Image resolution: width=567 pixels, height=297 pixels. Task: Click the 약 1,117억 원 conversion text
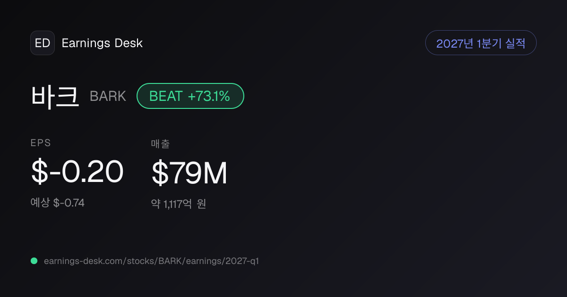point(179,204)
